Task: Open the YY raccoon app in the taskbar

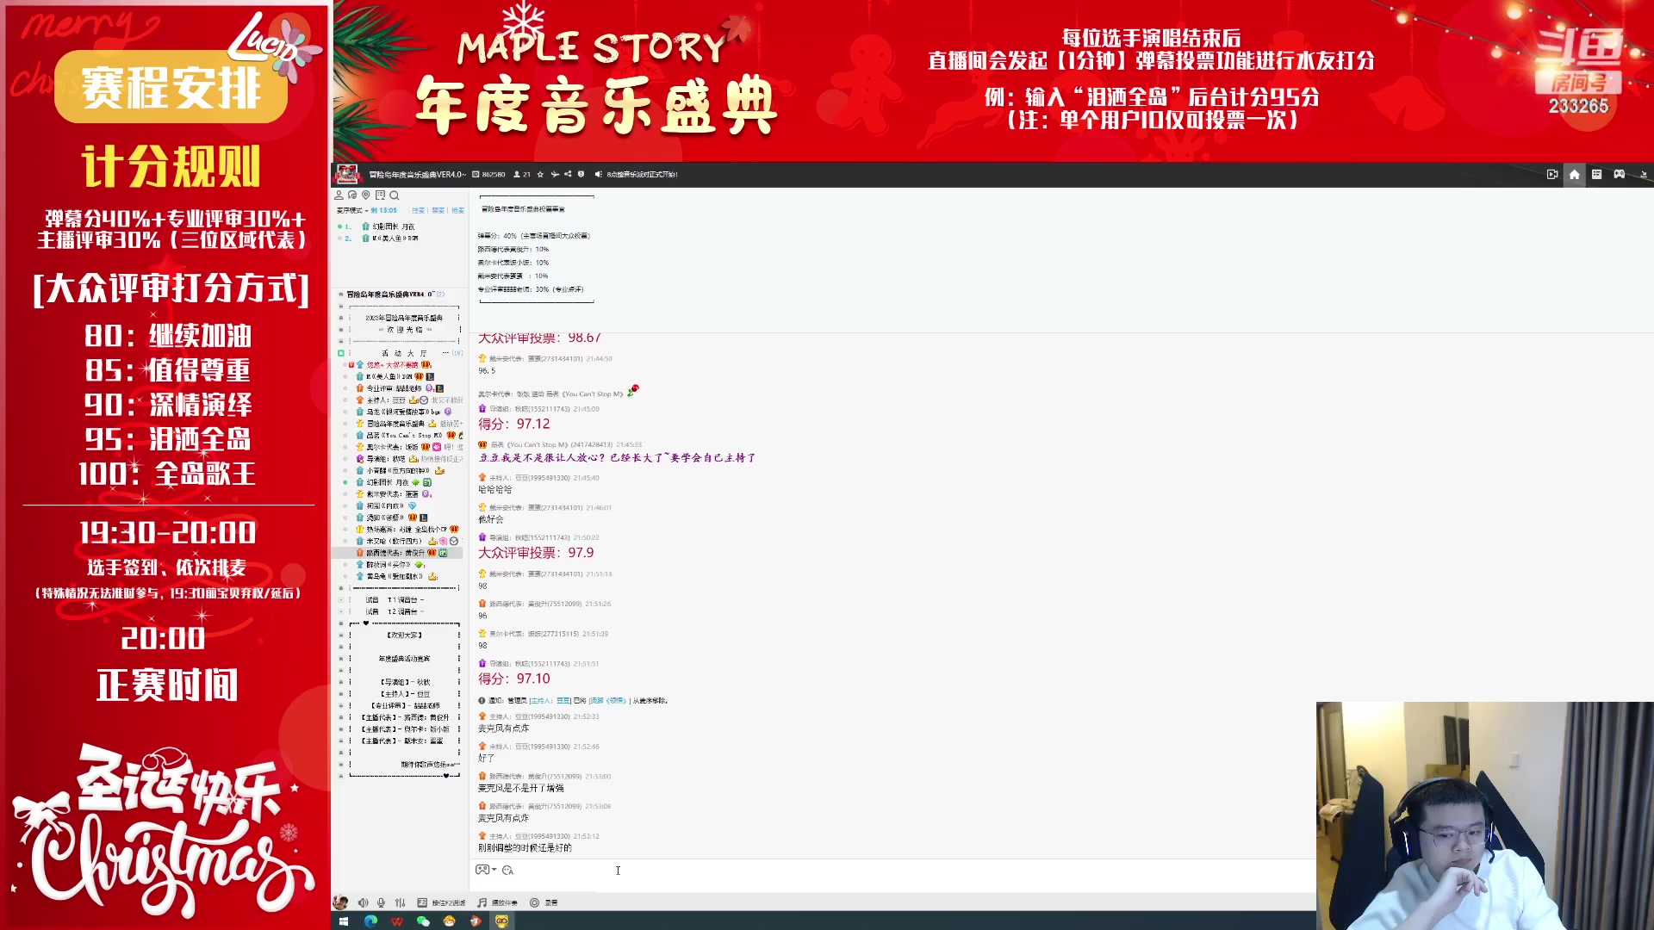Action: coord(501,921)
